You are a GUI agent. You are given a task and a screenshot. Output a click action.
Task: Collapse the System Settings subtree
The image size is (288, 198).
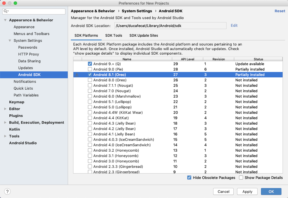[x=10, y=41]
